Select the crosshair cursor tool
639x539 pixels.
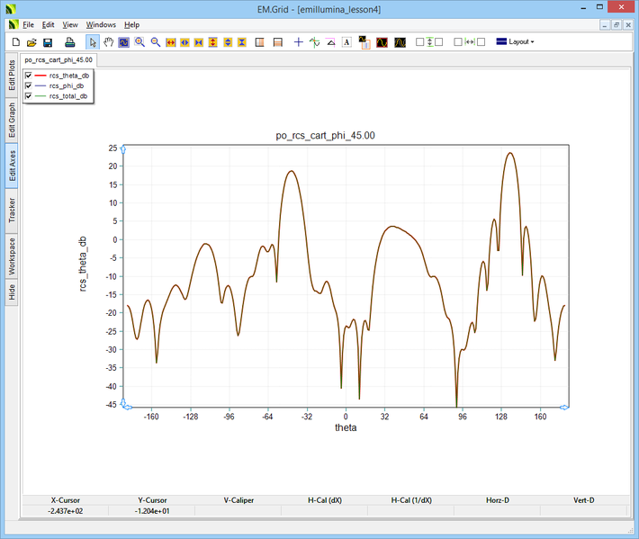299,42
